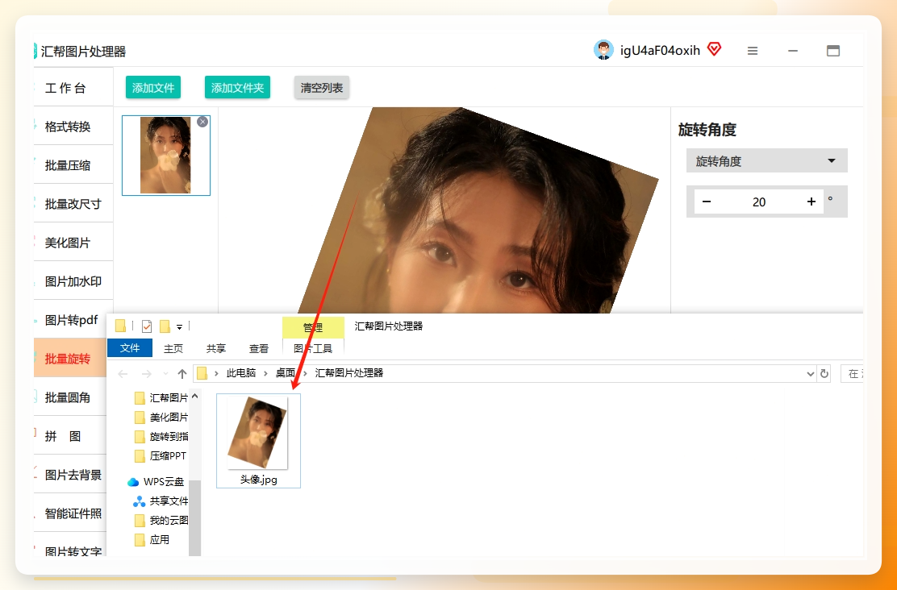Click Explorer's back arrow
The height and width of the screenshot is (590, 897).
click(123, 374)
